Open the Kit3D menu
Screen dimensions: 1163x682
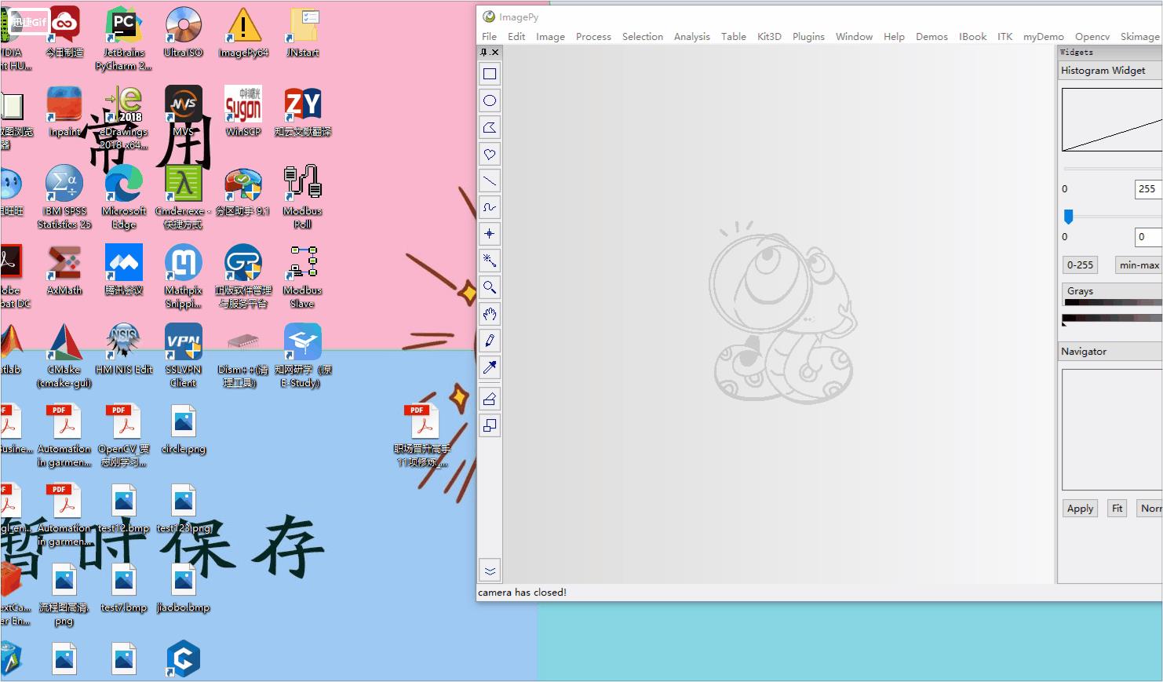click(x=769, y=36)
